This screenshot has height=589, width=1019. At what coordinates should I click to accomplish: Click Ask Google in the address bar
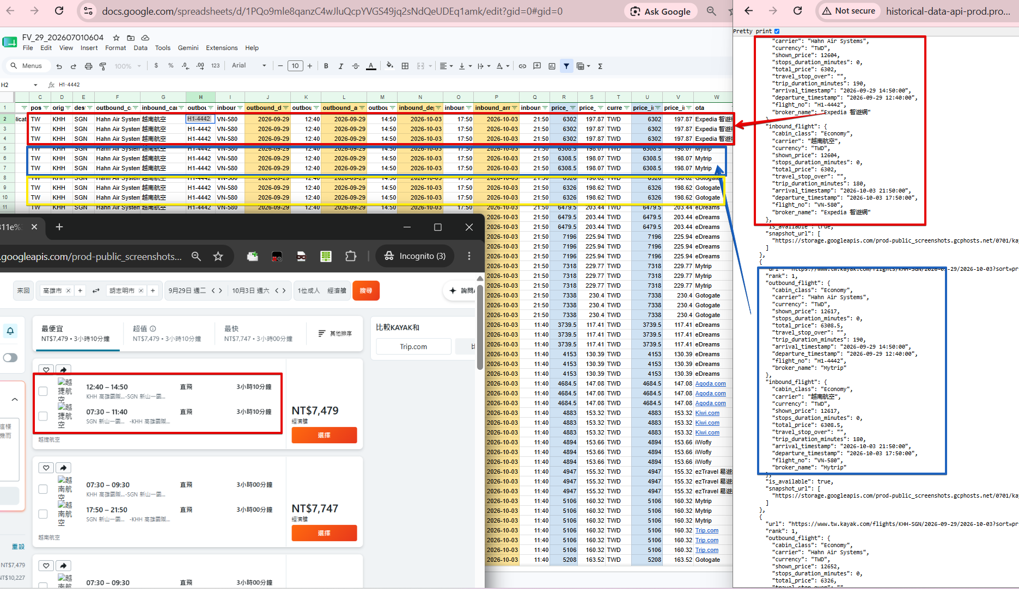pos(660,11)
